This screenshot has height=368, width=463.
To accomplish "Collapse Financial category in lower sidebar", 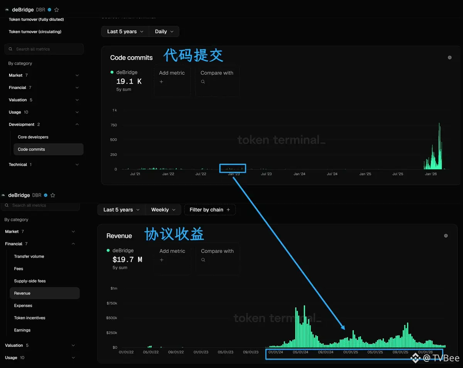I will (x=40, y=244).
